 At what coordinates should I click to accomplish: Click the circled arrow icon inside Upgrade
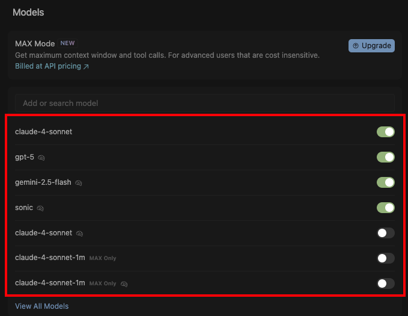356,46
